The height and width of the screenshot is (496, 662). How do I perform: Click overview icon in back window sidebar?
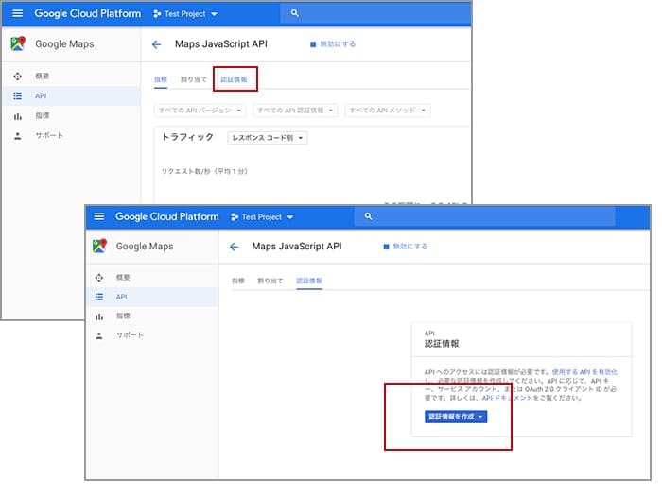point(17,77)
